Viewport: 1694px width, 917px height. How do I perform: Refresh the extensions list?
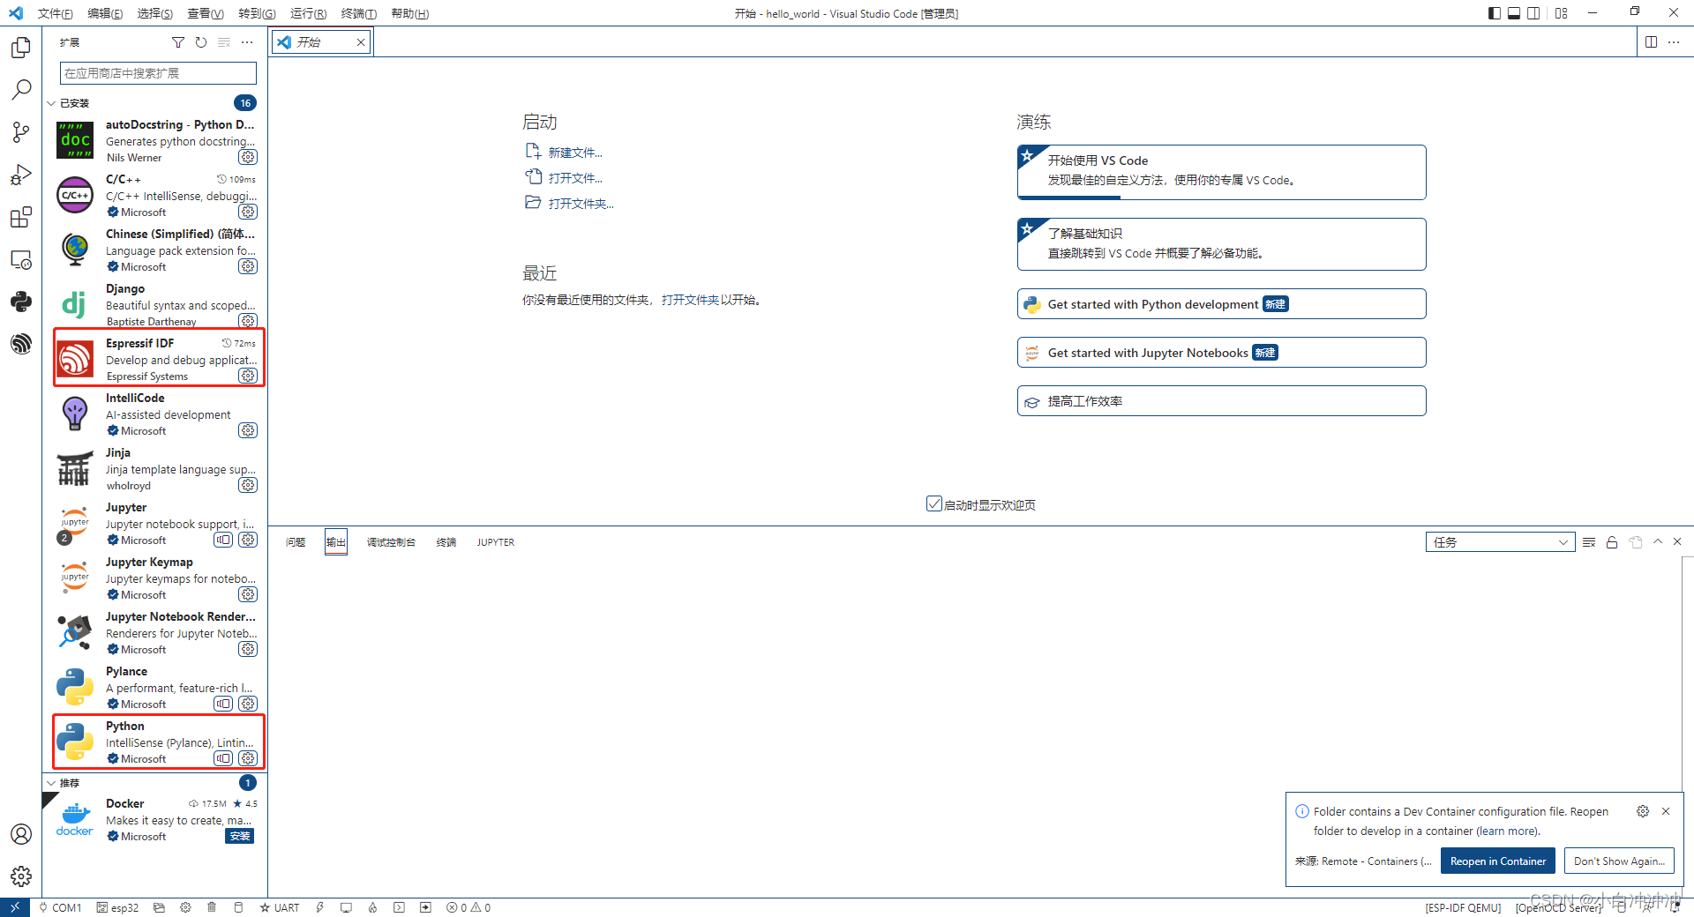201,42
